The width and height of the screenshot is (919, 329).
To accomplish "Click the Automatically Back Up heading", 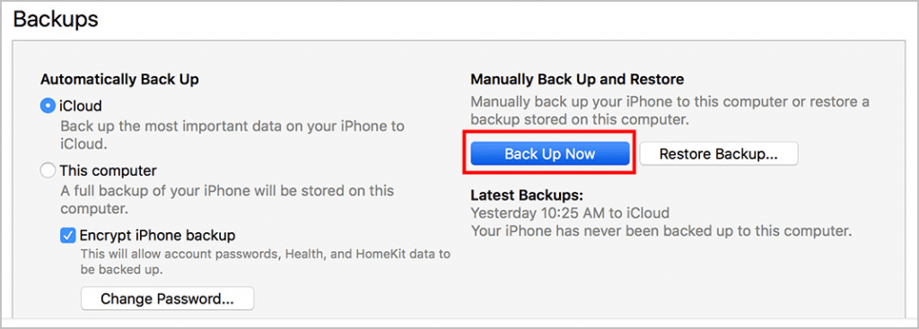I will pyautogui.click(x=119, y=80).
